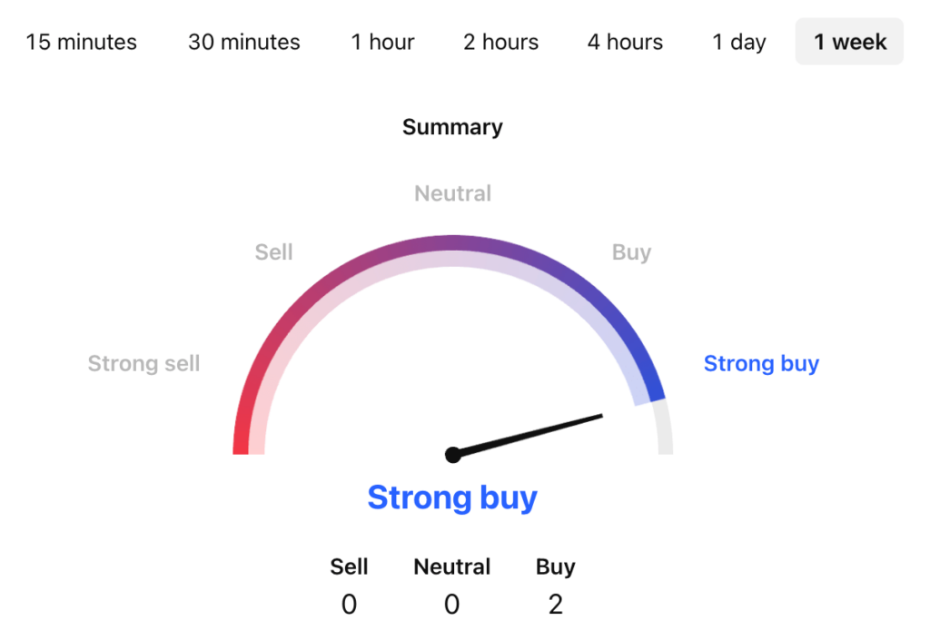Image resolution: width=930 pixels, height=640 pixels.
Task: Click the Strong sell label on the gauge
Action: tap(143, 363)
